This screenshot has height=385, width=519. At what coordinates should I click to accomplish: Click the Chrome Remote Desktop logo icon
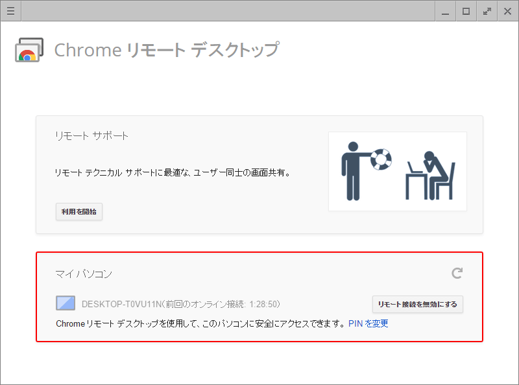pos(29,50)
